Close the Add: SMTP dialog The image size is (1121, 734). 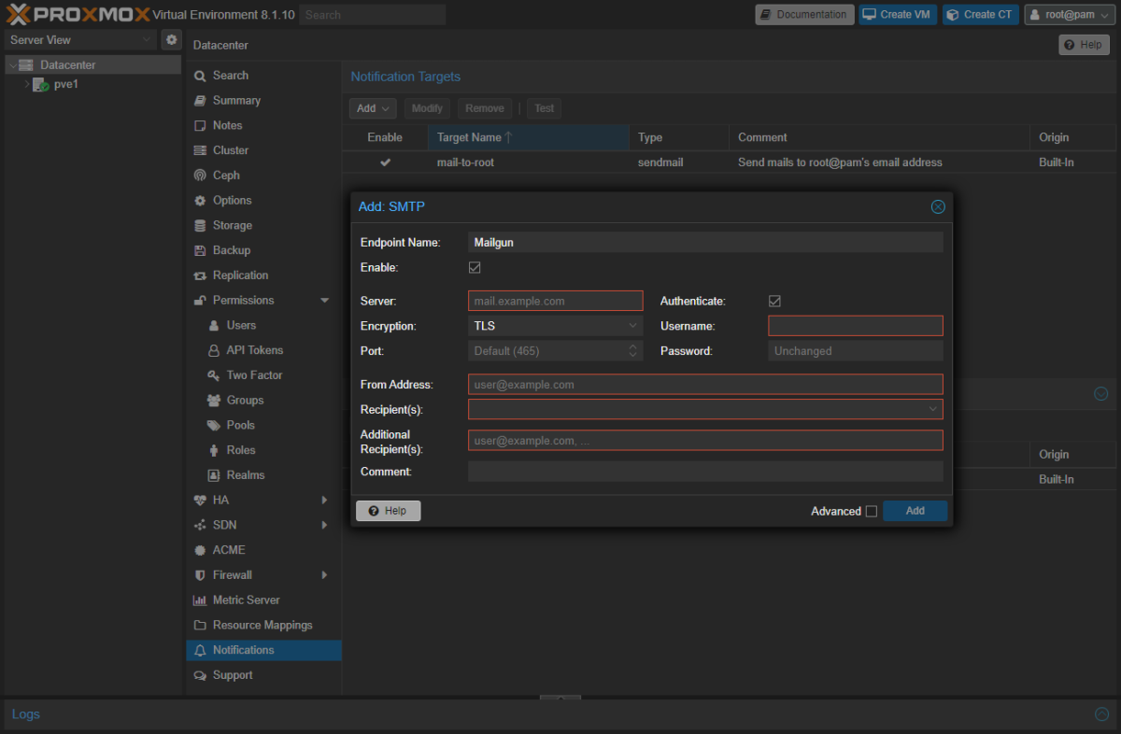pyautogui.click(x=938, y=206)
